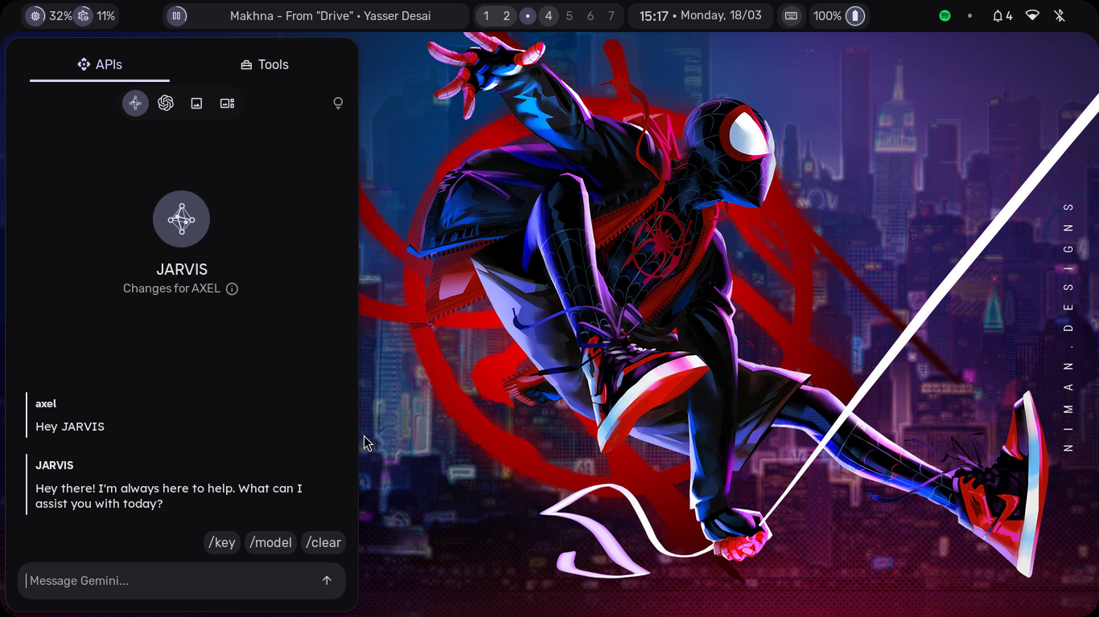This screenshot has width=1099, height=617.
Task: Switch to workspace 5
Action: (570, 16)
